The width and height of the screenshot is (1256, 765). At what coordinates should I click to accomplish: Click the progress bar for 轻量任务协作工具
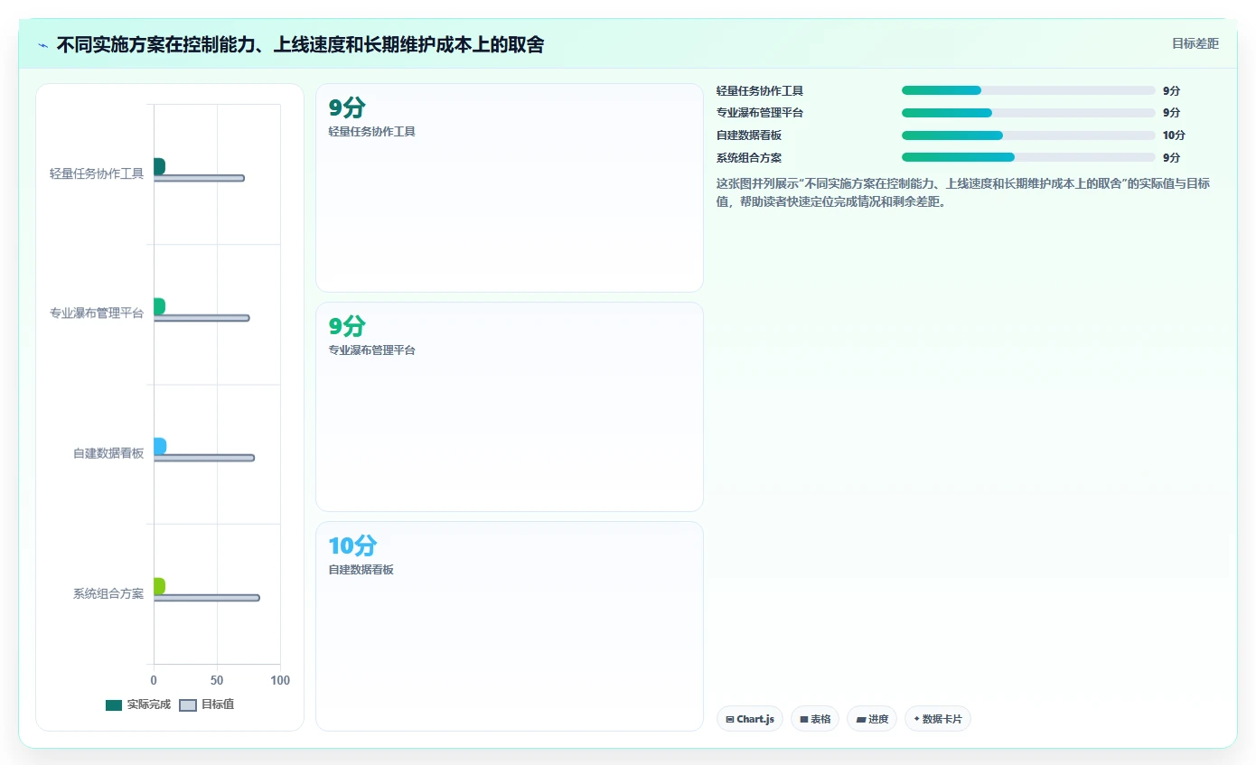tap(1028, 90)
